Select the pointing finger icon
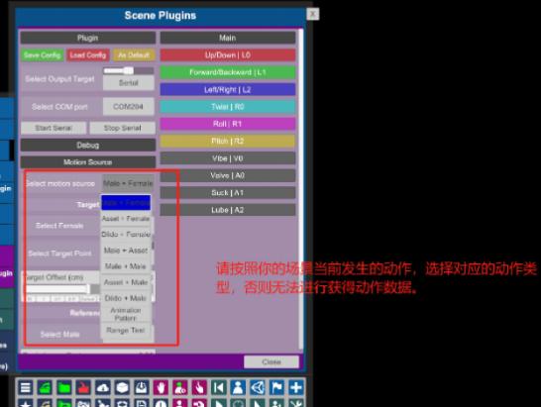 pyautogui.click(x=199, y=387)
